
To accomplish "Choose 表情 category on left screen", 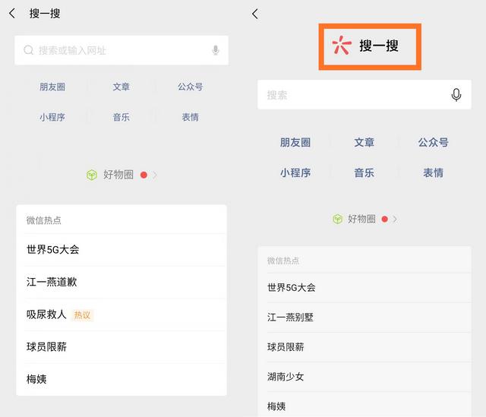I will click(190, 117).
